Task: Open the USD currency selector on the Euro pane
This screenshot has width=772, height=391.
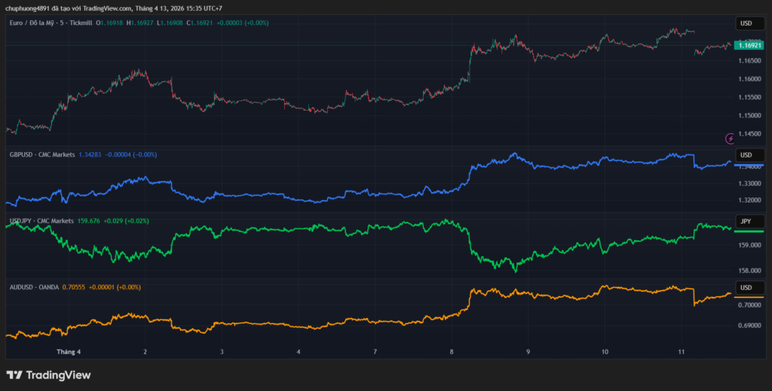Action: 746,23
